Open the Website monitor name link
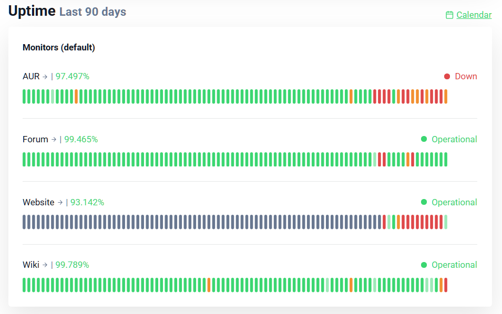This screenshot has height=314, width=502. tap(38, 203)
